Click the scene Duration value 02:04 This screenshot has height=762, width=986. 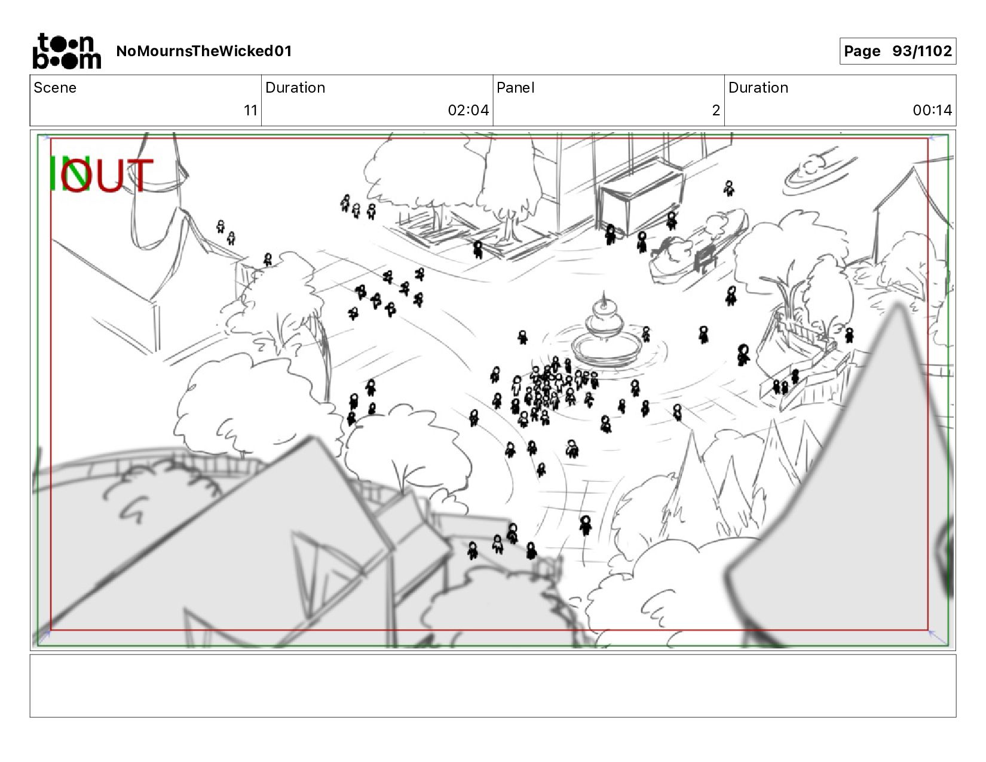[468, 111]
